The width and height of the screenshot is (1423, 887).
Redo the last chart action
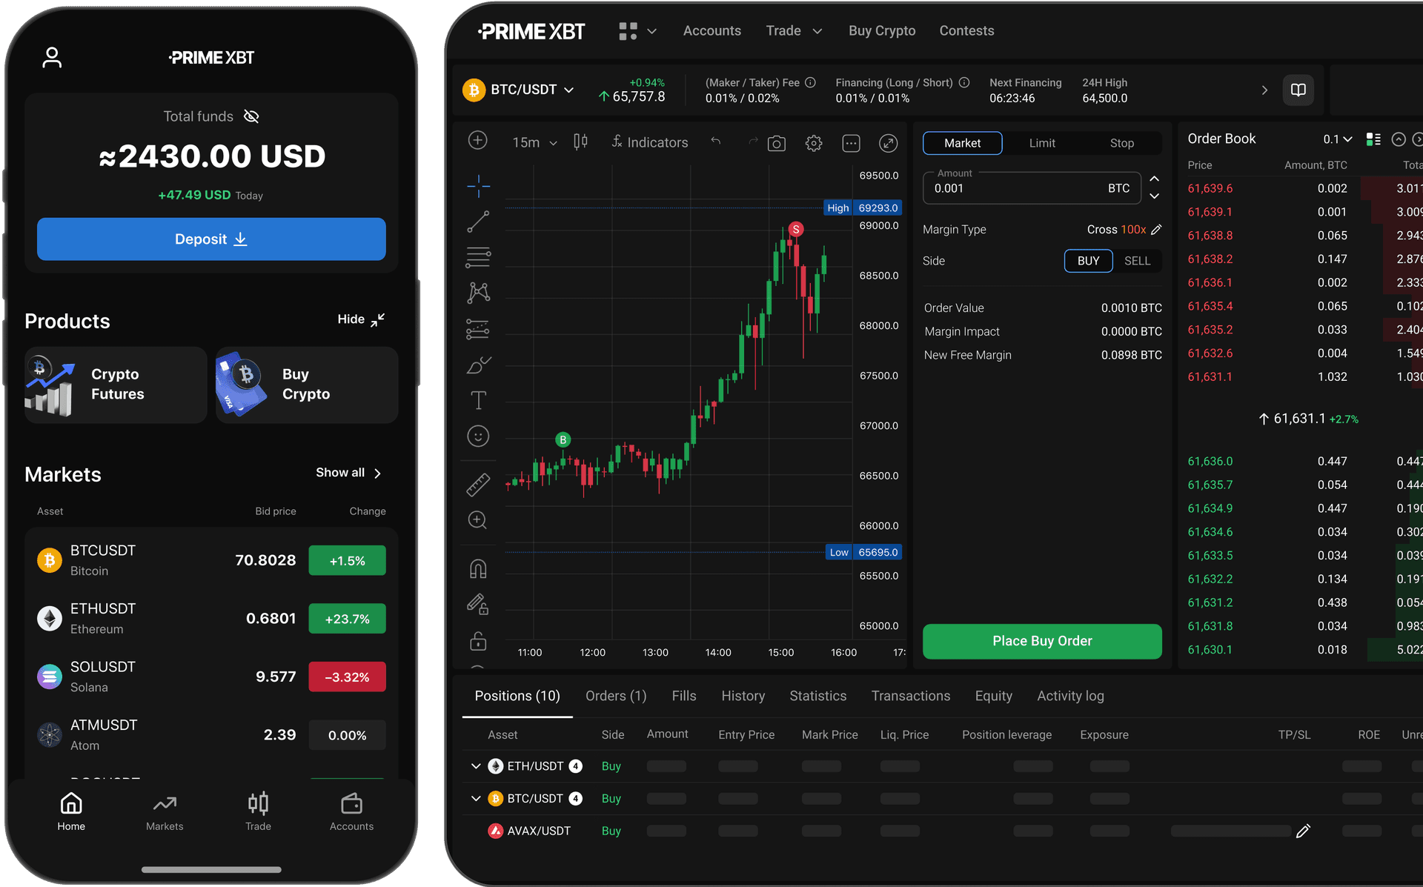click(x=753, y=141)
